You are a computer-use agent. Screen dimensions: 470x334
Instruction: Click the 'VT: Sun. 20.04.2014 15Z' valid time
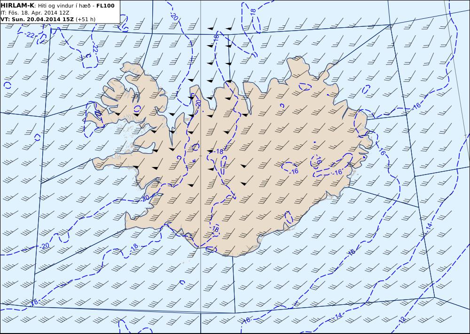coord(37,19)
